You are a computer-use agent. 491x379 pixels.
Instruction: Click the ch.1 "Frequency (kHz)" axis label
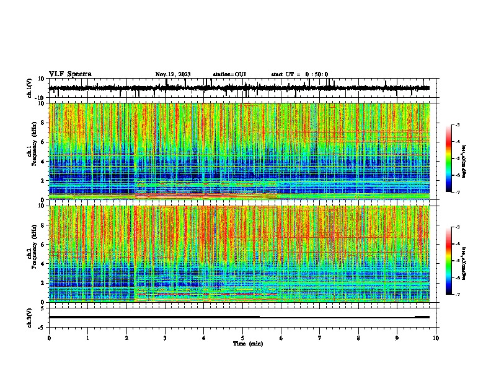coord(35,144)
